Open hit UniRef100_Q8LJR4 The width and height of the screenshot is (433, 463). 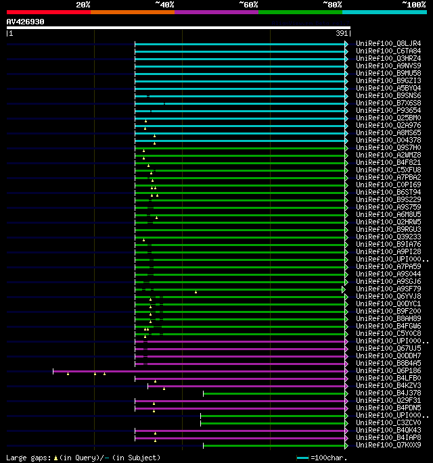[388, 44]
